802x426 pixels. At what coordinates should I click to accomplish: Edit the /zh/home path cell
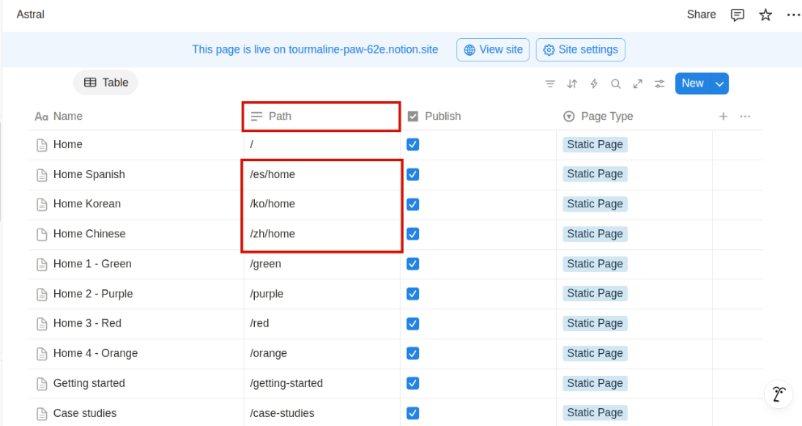coord(322,234)
